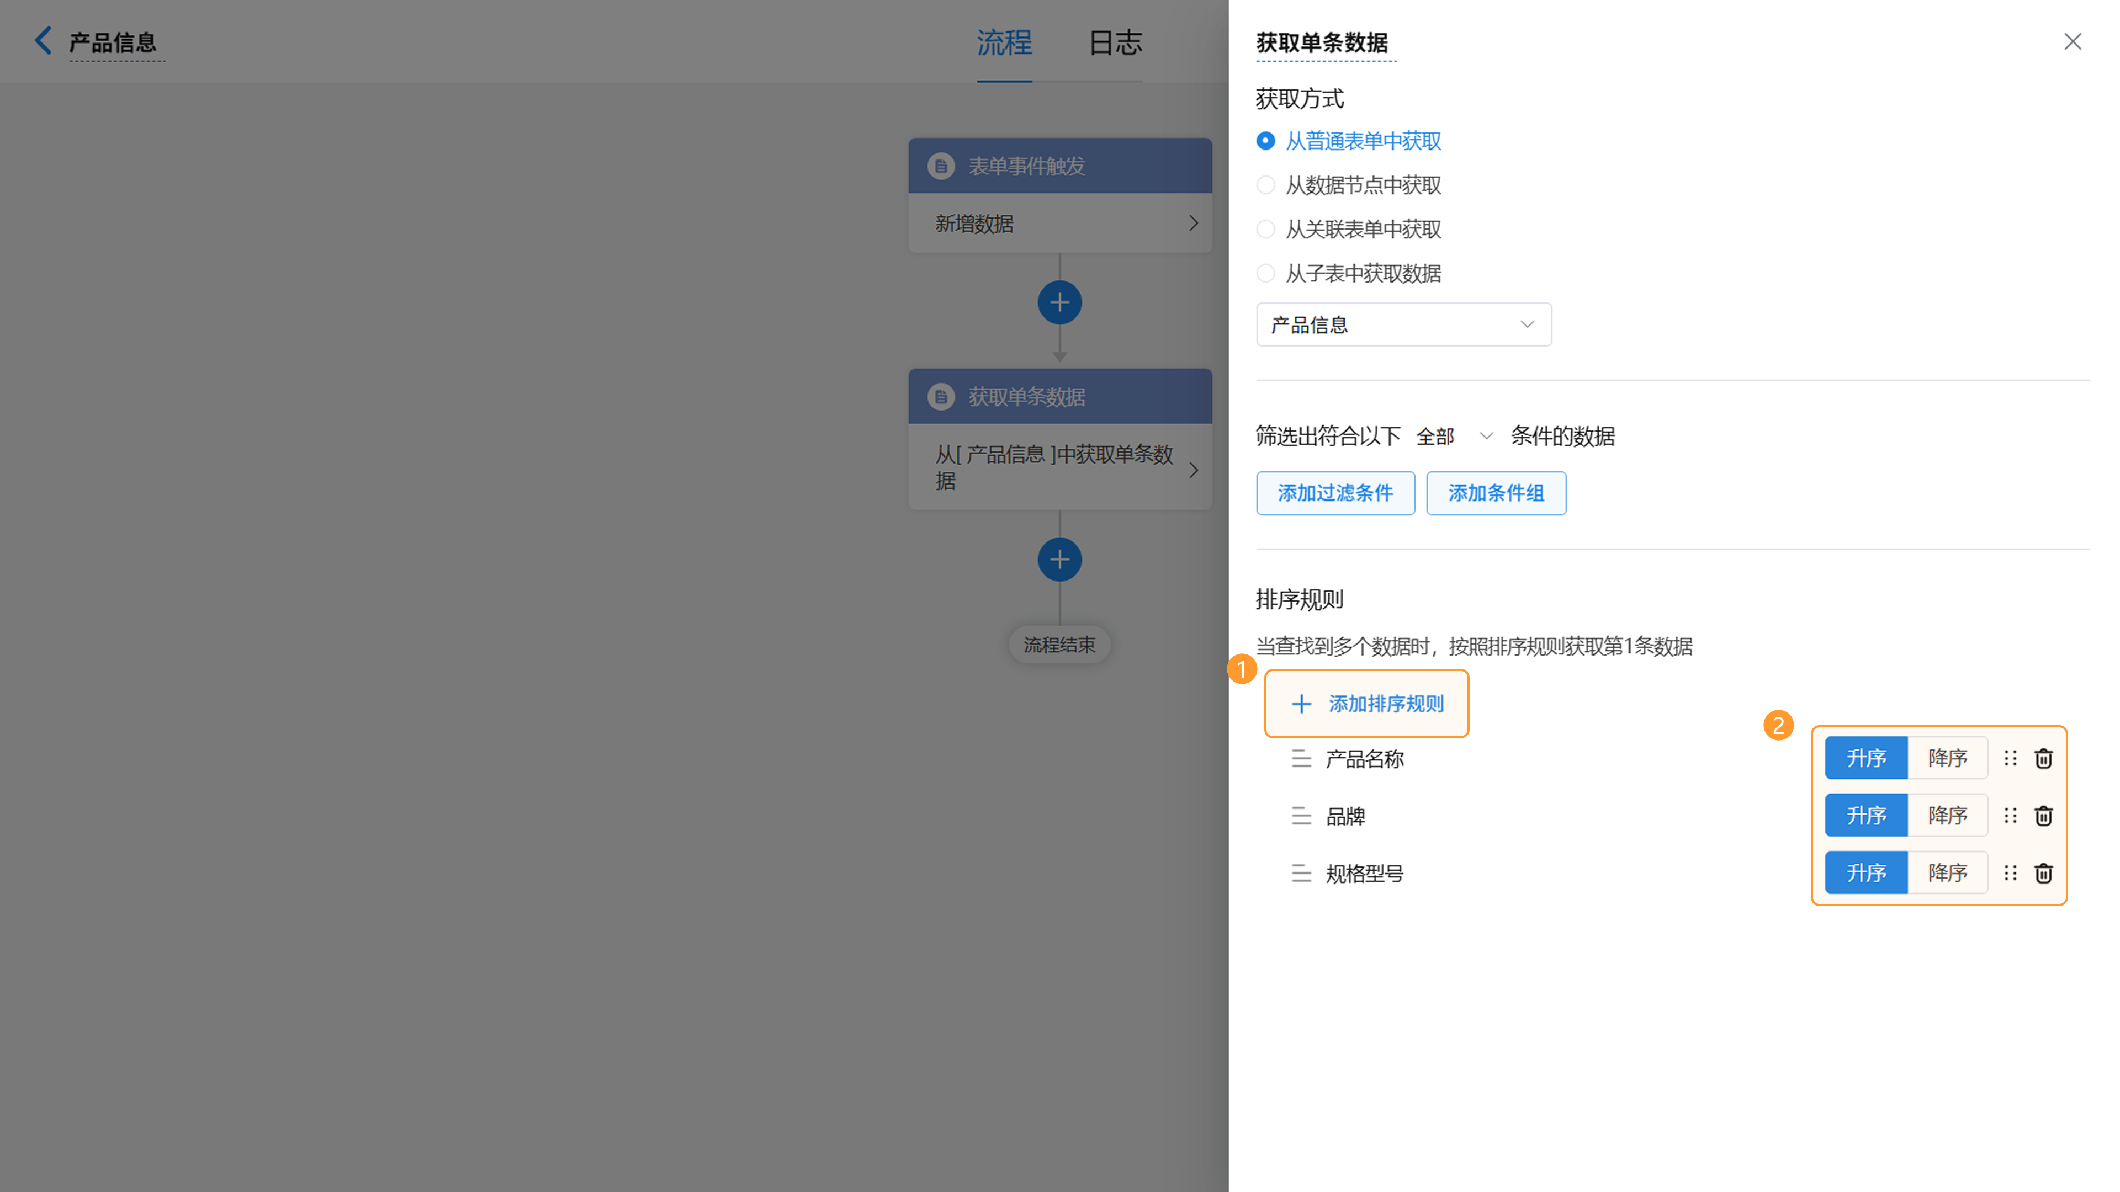Click the 品牌 sort rule label
Viewport: 2120px width, 1192px height.
click(x=1345, y=816)
